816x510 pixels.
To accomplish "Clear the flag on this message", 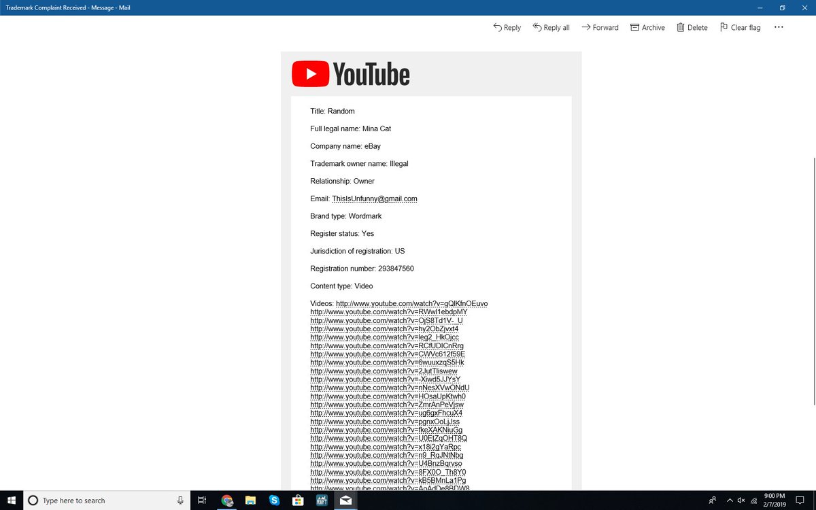I will click(740, 27).
